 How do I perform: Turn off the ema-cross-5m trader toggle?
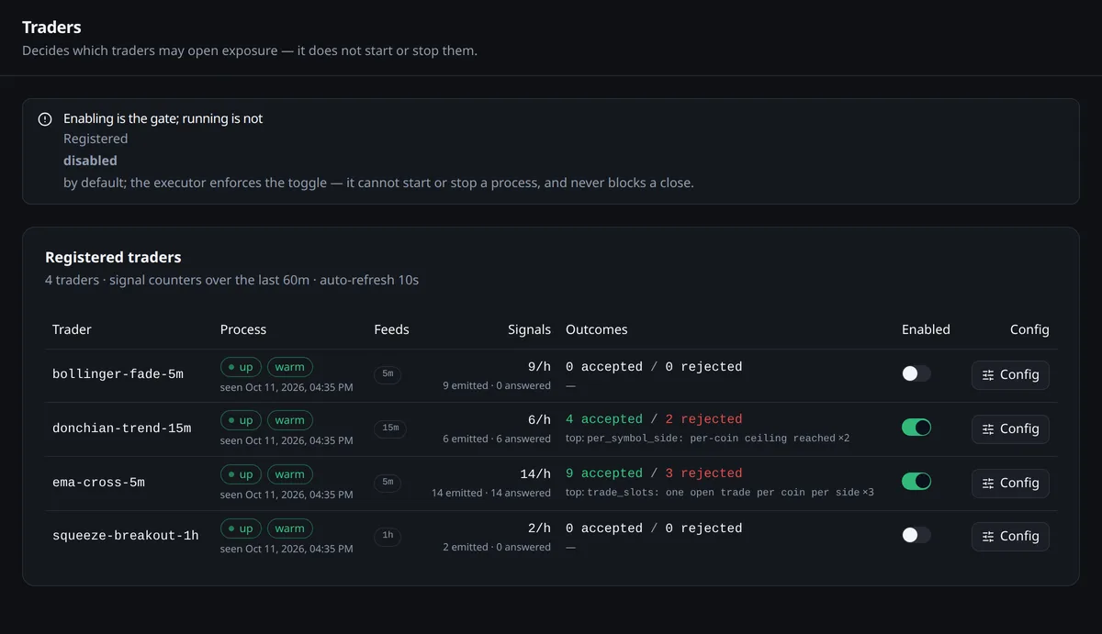click(916, 482)
